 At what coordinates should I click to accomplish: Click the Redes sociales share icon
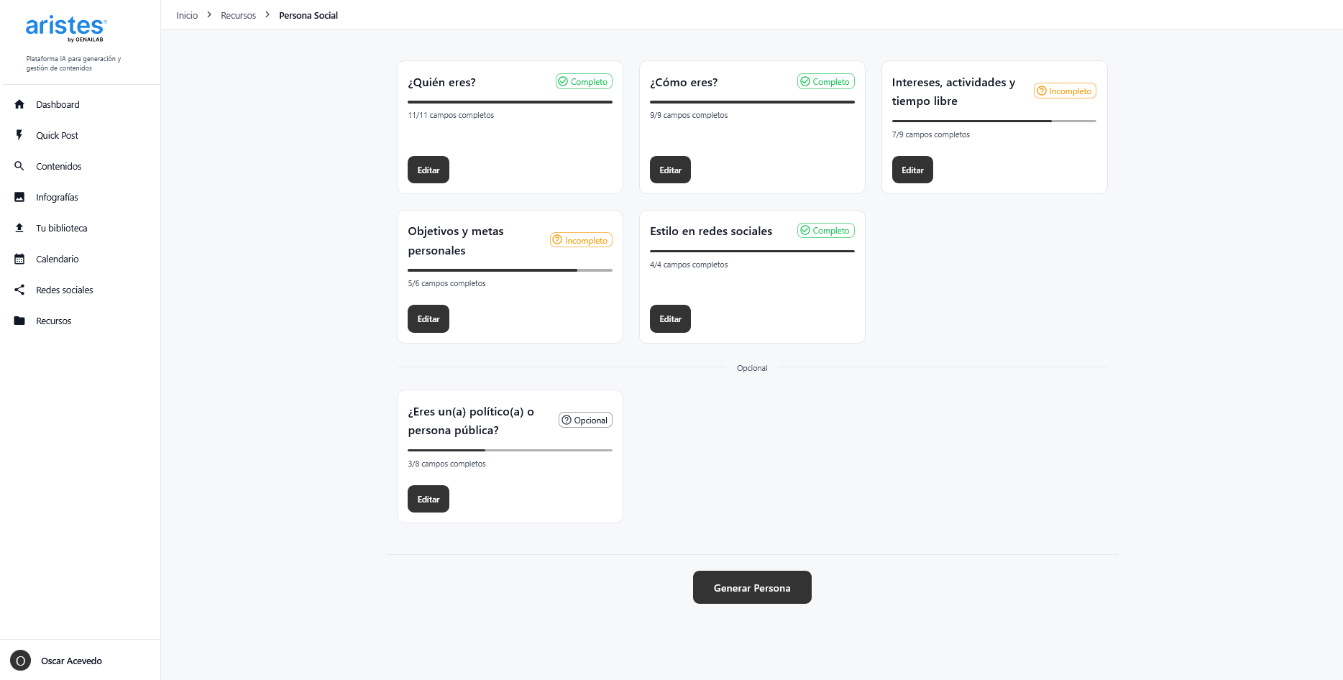click(x=19, y=290)
